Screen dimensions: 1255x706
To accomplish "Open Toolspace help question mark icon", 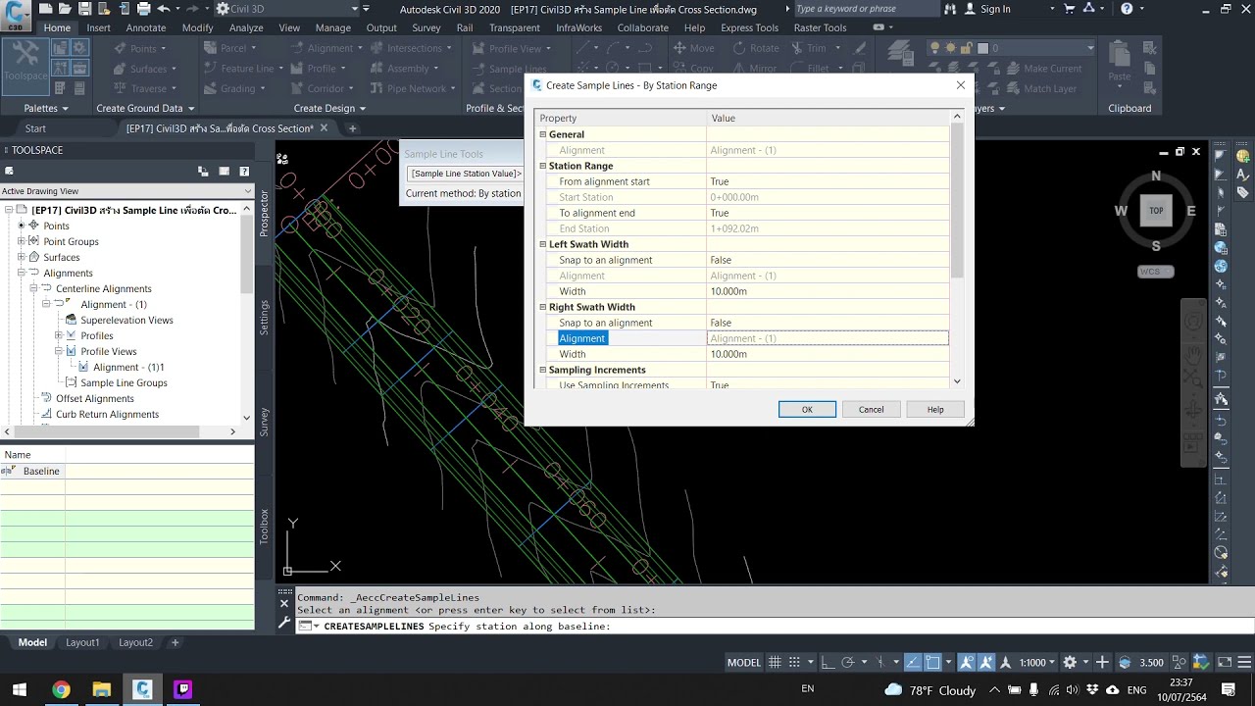I will pyautogui.click(x=244, y=172).
